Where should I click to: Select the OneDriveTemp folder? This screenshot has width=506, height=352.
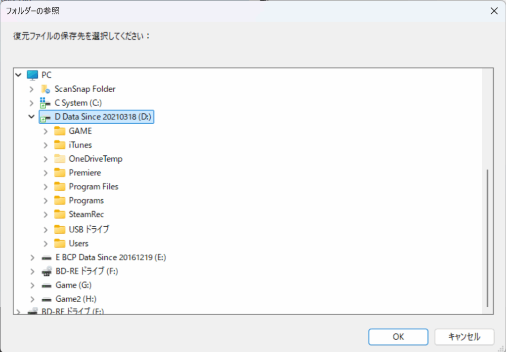95,159
